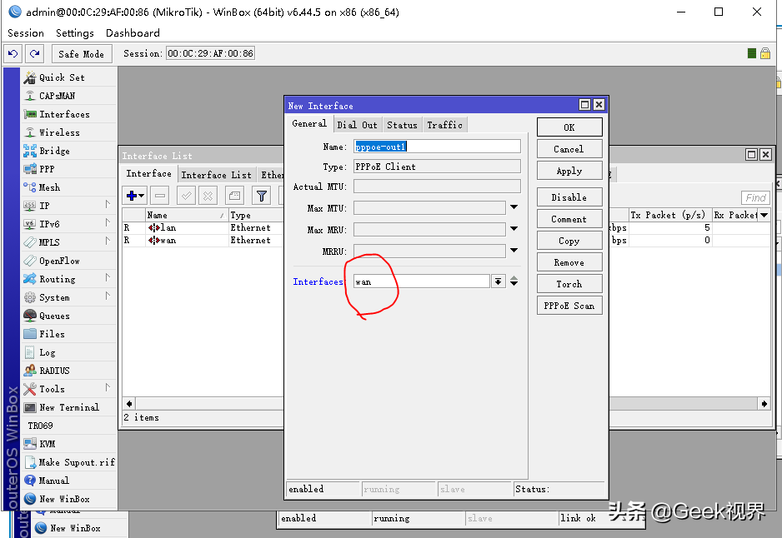The width and height of the screenshot is (782, 538).
Task: Open the Settings menu
Action: (75, 32)
